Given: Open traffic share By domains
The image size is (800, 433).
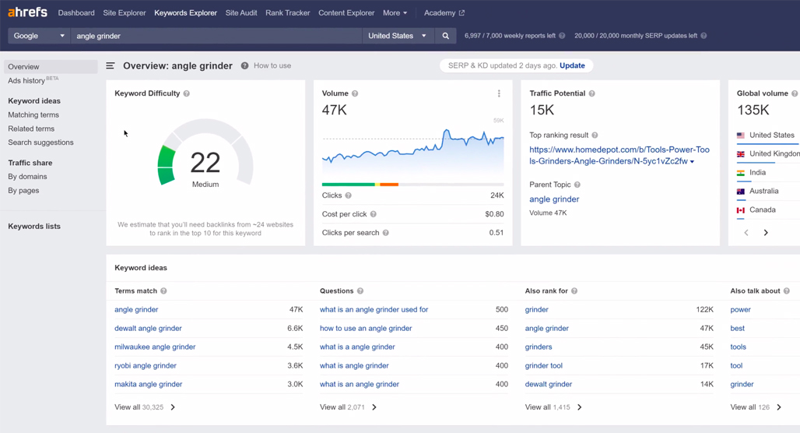Looking at the screenshot, I should click(x=27, y=177).
